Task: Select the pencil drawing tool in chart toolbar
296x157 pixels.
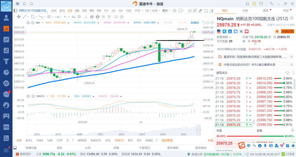Action: (x=200, y=11)
